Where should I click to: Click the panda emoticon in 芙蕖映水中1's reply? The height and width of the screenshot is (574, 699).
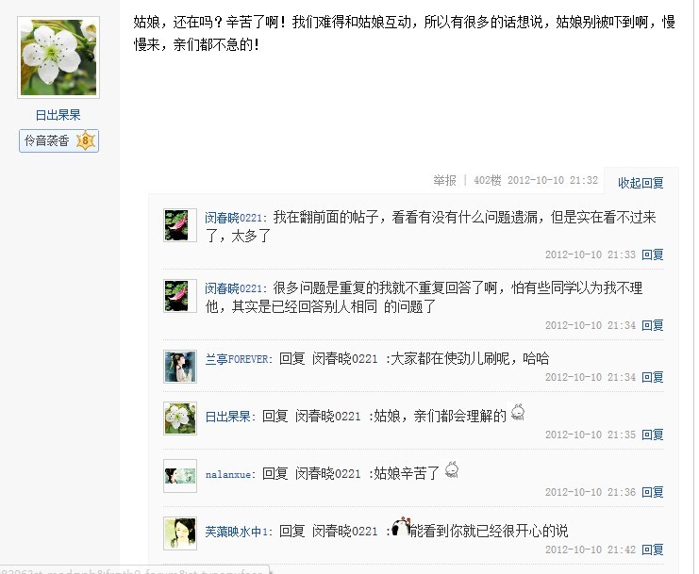(x=401, y=527)
